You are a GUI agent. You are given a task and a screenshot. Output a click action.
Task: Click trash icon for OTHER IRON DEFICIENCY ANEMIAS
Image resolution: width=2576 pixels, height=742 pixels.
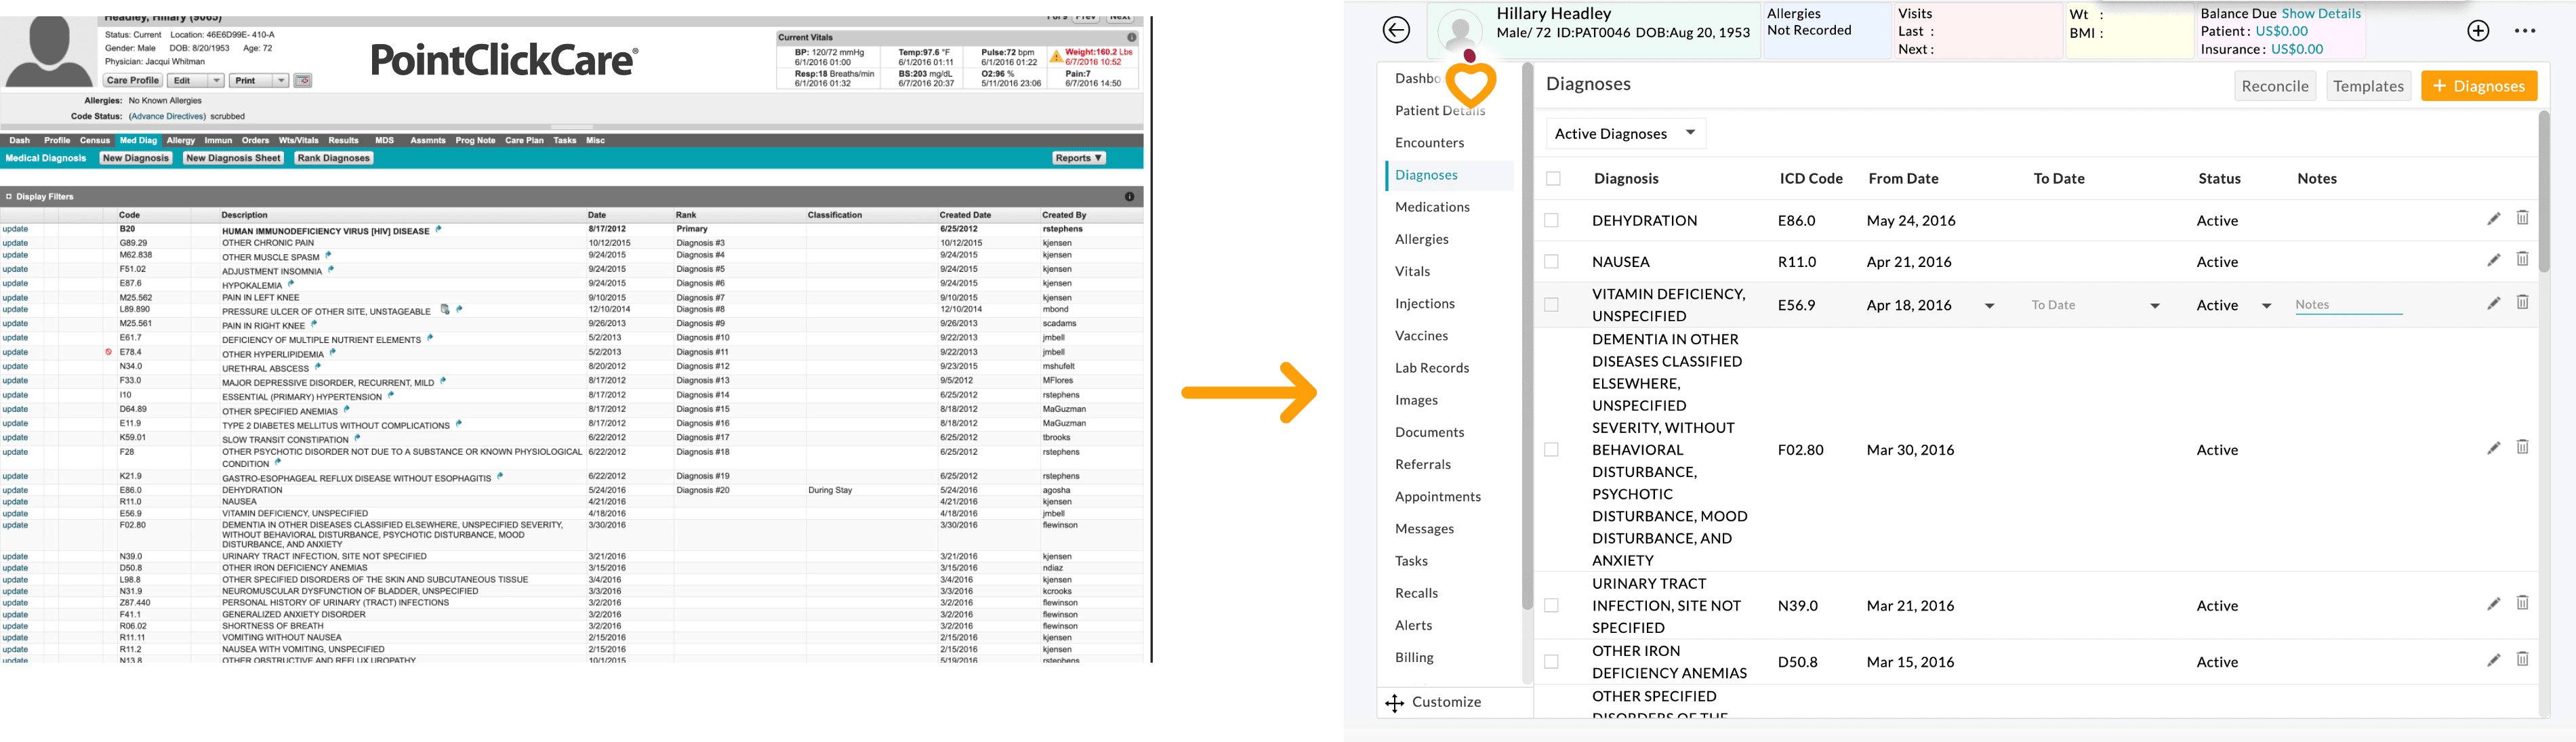[x=2522, y=660]
